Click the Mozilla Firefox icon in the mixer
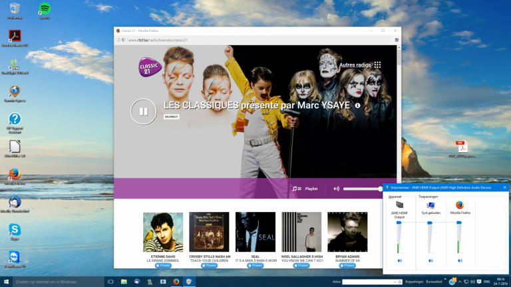511x287 pixels. [460, 205]
